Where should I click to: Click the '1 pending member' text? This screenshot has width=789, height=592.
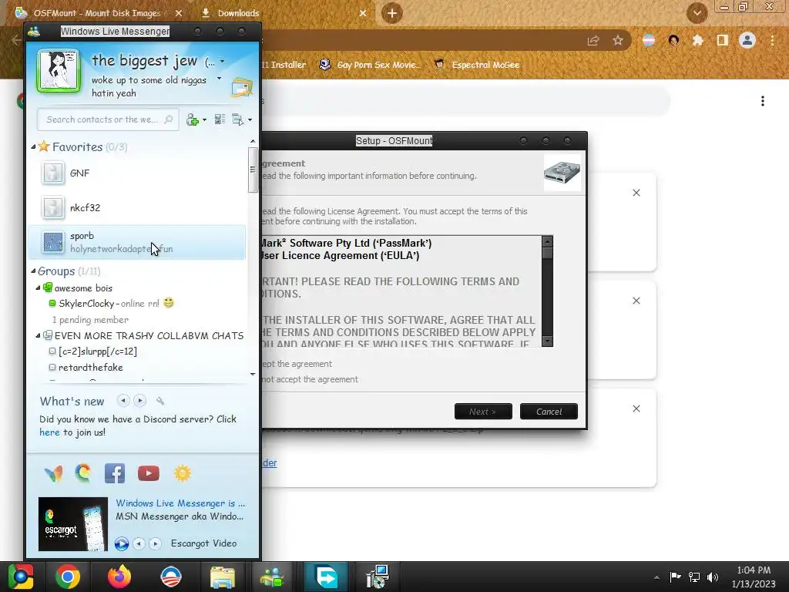point(91,320)
